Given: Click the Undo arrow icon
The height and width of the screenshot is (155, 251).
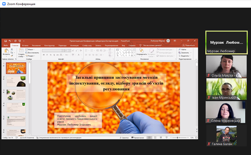Looking at the screenshot, I should click(x=10, y=41).
